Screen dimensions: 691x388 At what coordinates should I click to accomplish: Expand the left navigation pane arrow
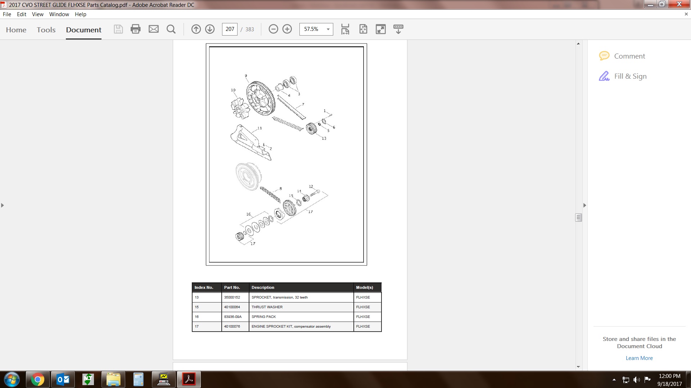pos(3,205)
